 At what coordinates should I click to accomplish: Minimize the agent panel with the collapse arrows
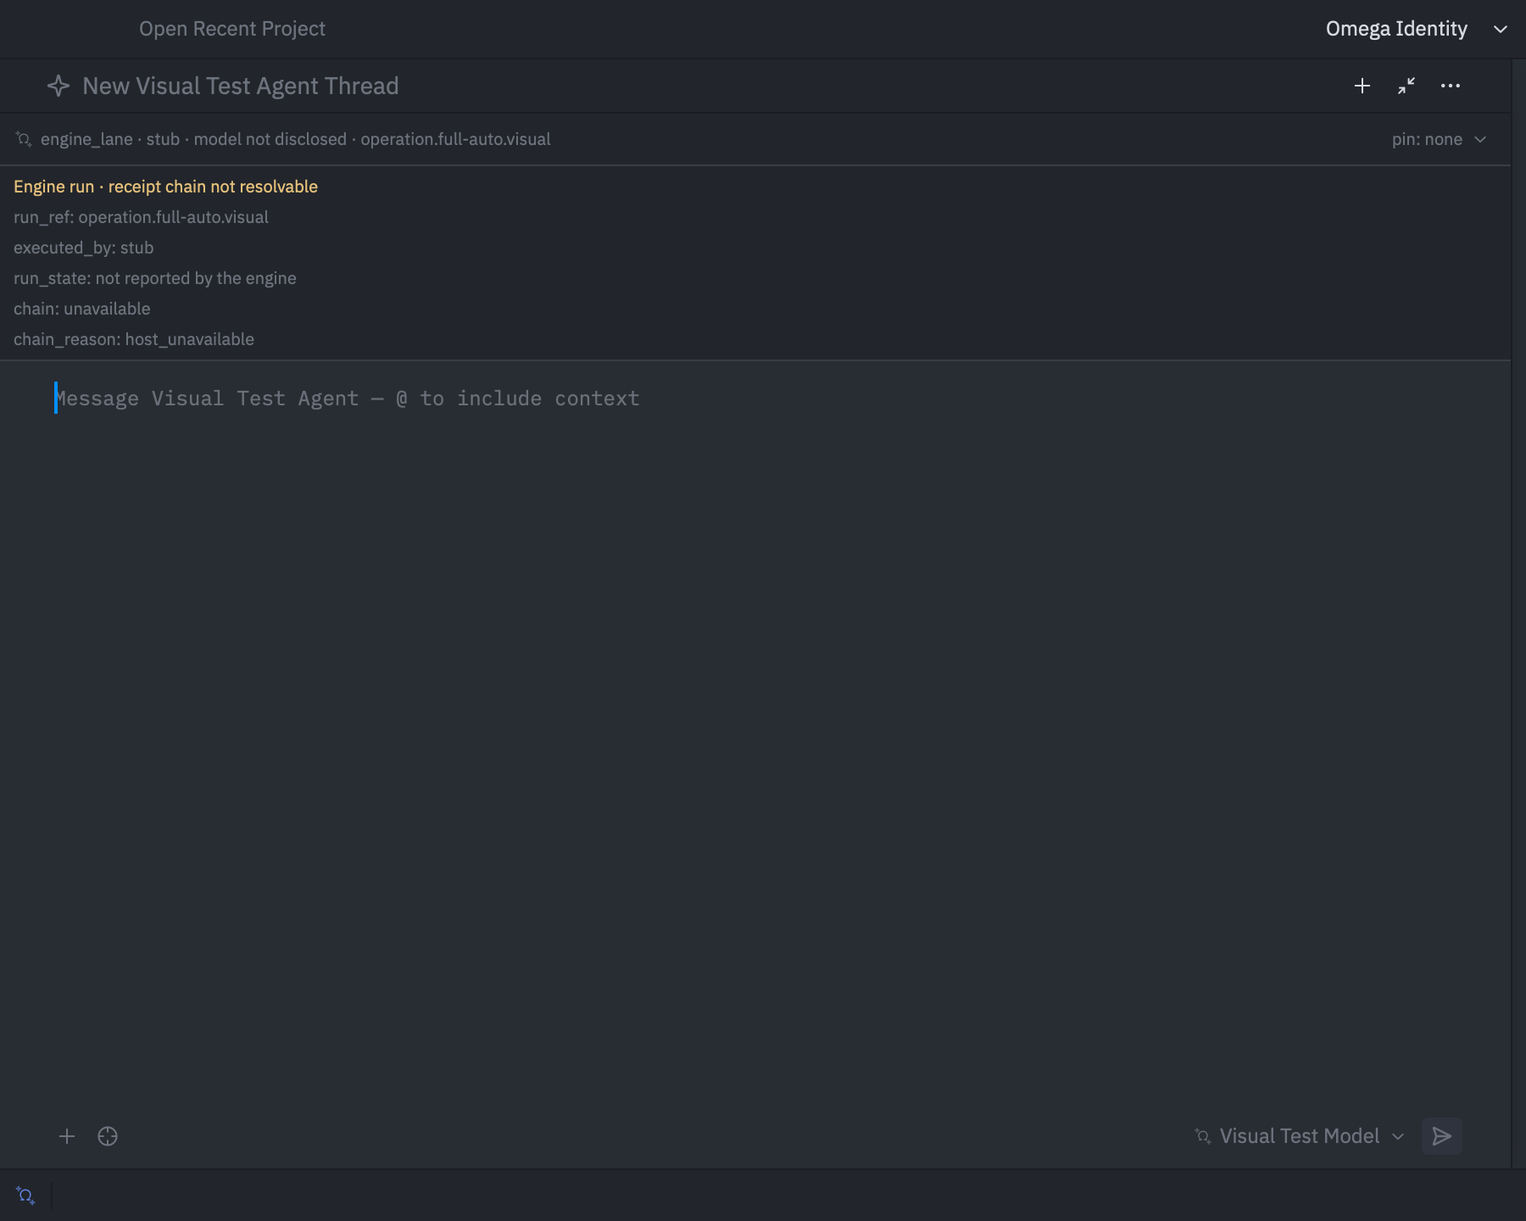coord(1406,86)
